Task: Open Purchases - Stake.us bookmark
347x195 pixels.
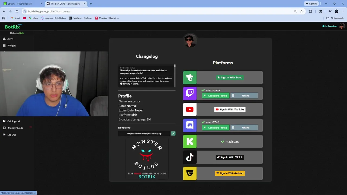Action: coord(81,18)
